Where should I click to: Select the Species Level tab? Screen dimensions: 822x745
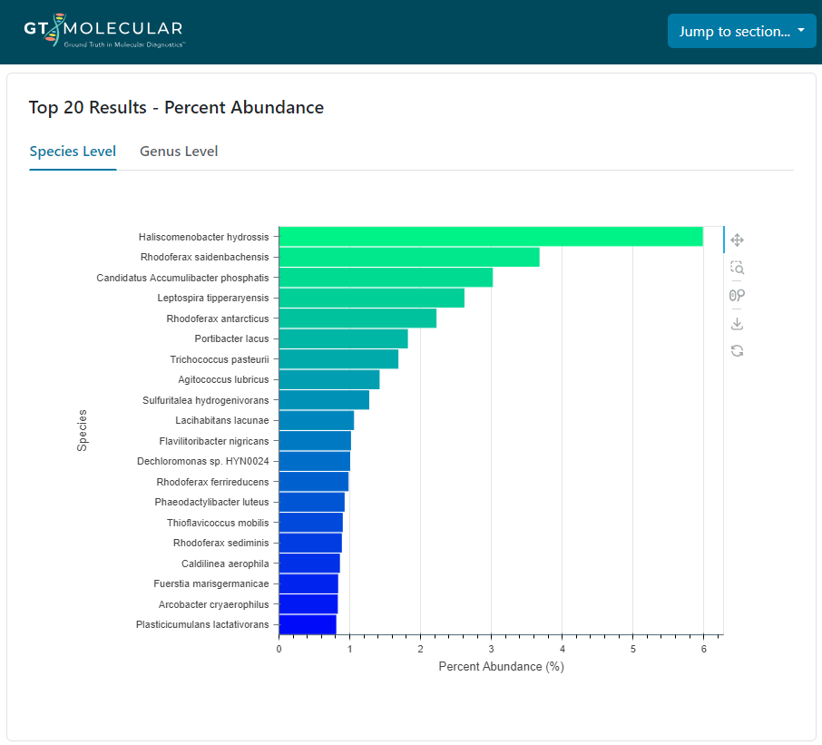(73, 151)
